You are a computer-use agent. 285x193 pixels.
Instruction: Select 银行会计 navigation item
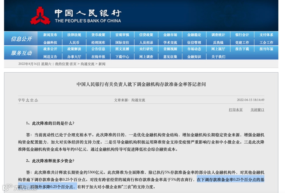coord(242,35)
